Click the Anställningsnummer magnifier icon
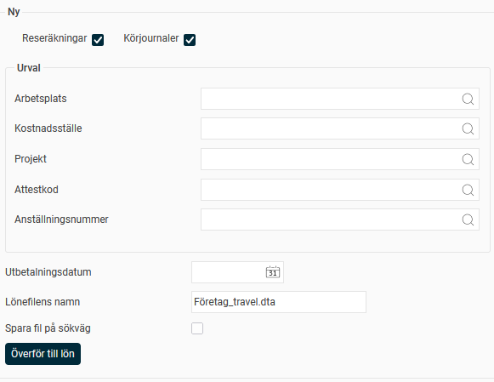Image resolution: width=494 pixels, height=382 pixels. click(x=468, y=220)
